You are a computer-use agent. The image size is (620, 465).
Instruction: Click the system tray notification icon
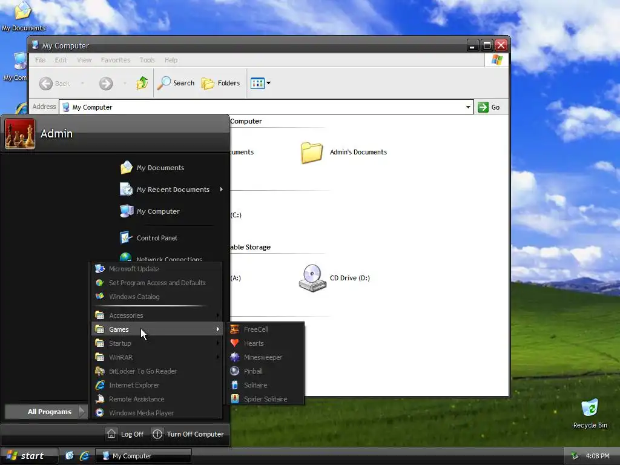[x=575, y=456]
